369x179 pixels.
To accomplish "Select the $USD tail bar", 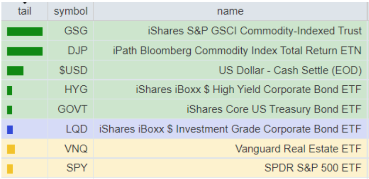I will click(x=15, y=71).
